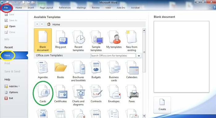The image size is (216, 118).
Task: Open the Add-Ins ribbon tab
Action: click(x=121, y=8)
